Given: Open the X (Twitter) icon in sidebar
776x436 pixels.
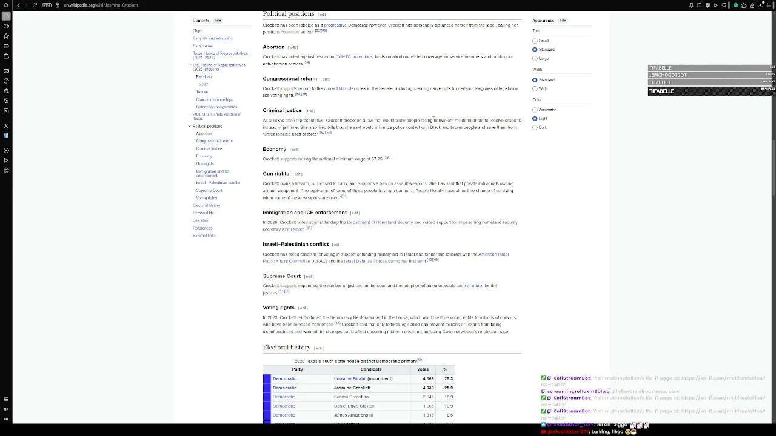Looking at the screenshot, I should [6, 125].
